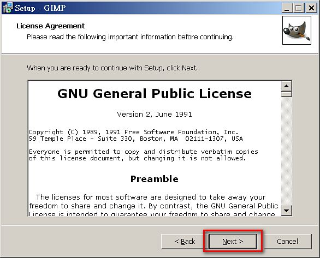The image size is (320, 258).
Task: Click 'Everyone is permitted to copy' line
Action: 143,152
